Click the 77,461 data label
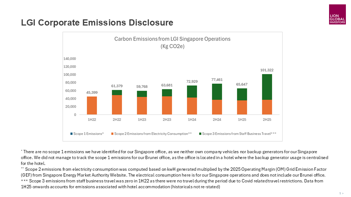 217,80
